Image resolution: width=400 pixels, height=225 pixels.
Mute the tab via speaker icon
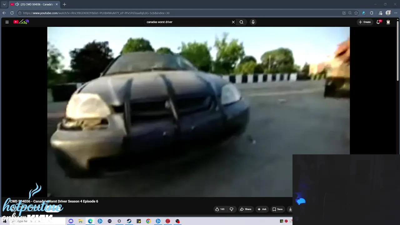point(17,4)
